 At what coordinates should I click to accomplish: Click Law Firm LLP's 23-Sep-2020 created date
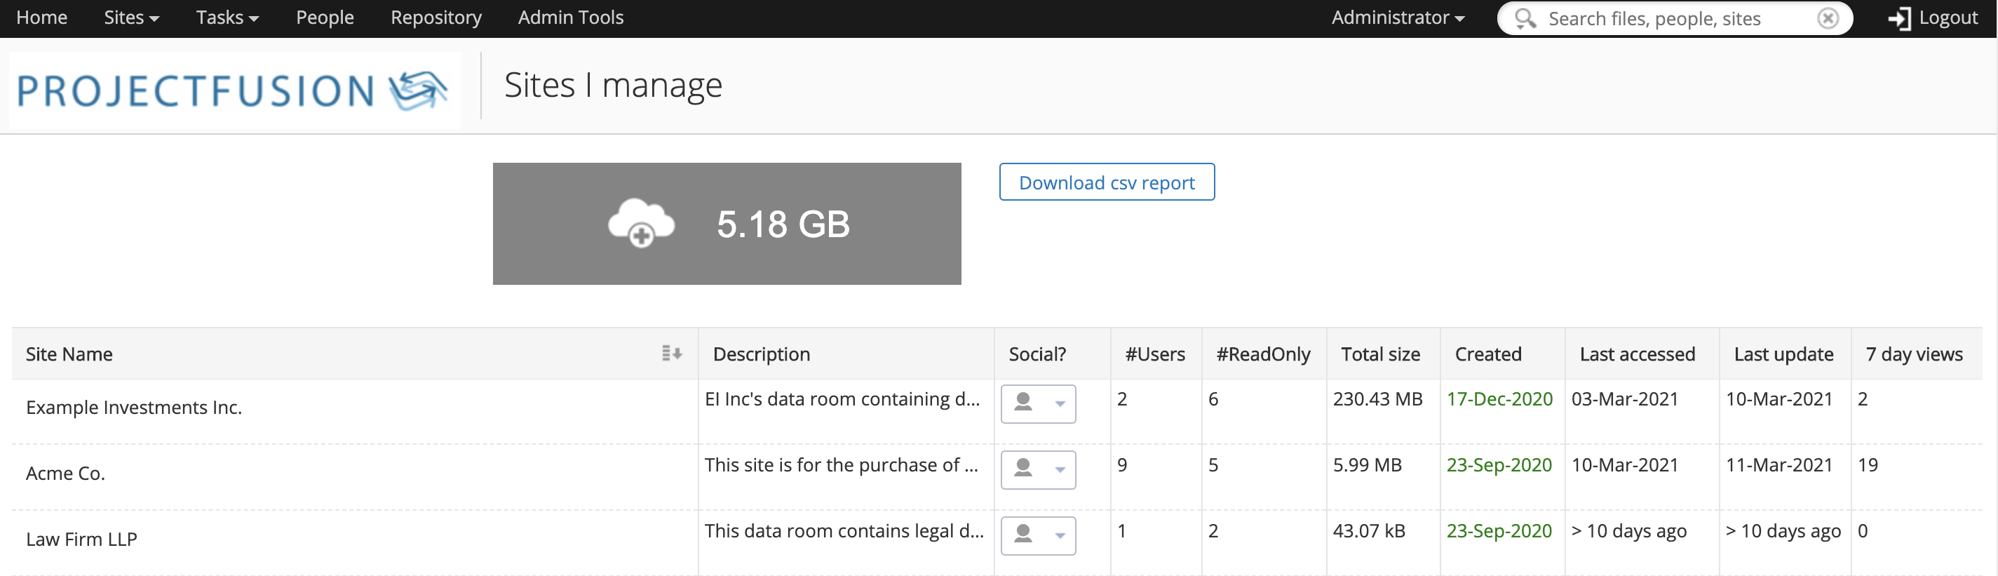[x=1499, y=531]
